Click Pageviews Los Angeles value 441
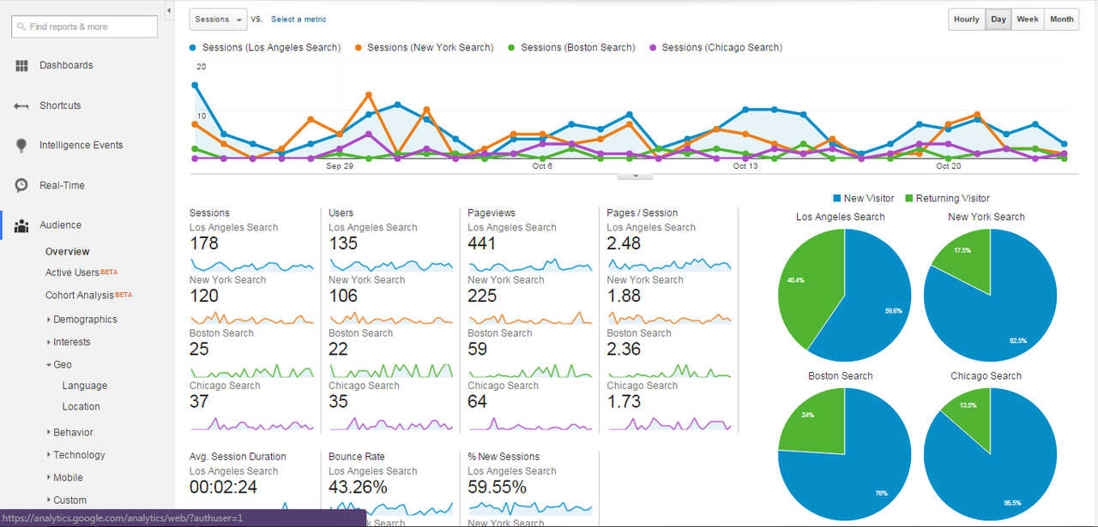1098x527 pixels. click(482, 243)
